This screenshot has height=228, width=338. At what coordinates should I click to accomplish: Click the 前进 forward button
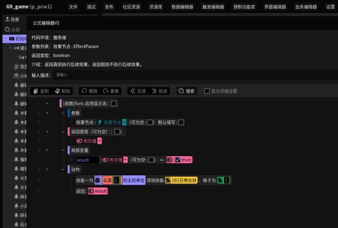159,91
